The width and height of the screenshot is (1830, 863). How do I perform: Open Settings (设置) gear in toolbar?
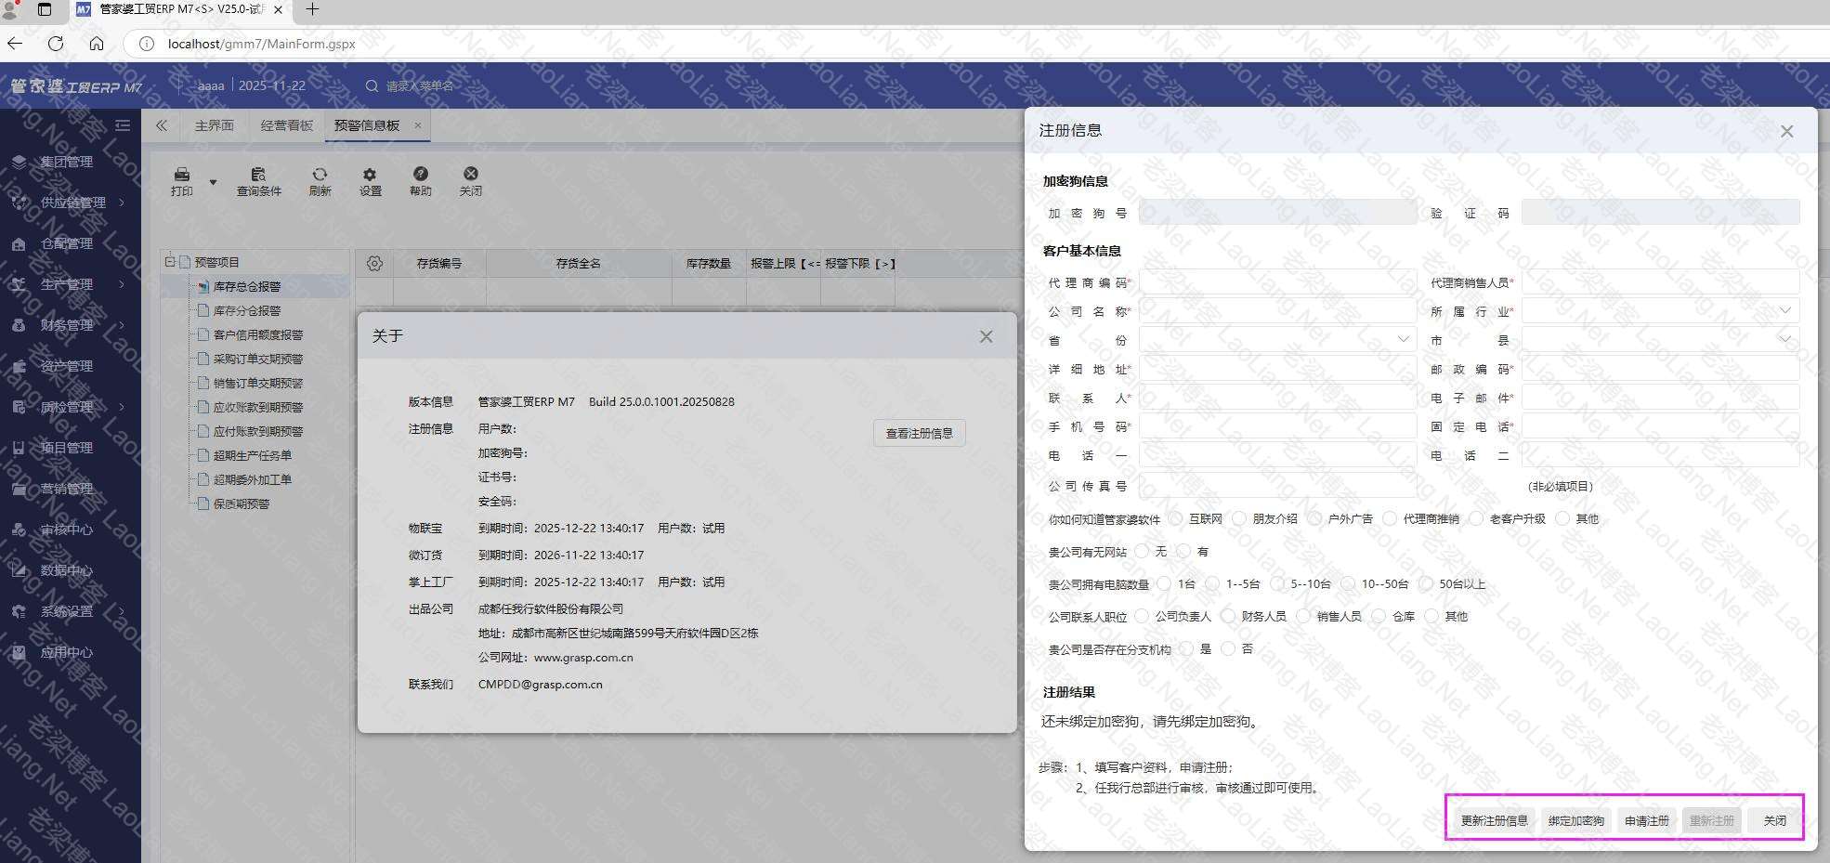point(370,175)
